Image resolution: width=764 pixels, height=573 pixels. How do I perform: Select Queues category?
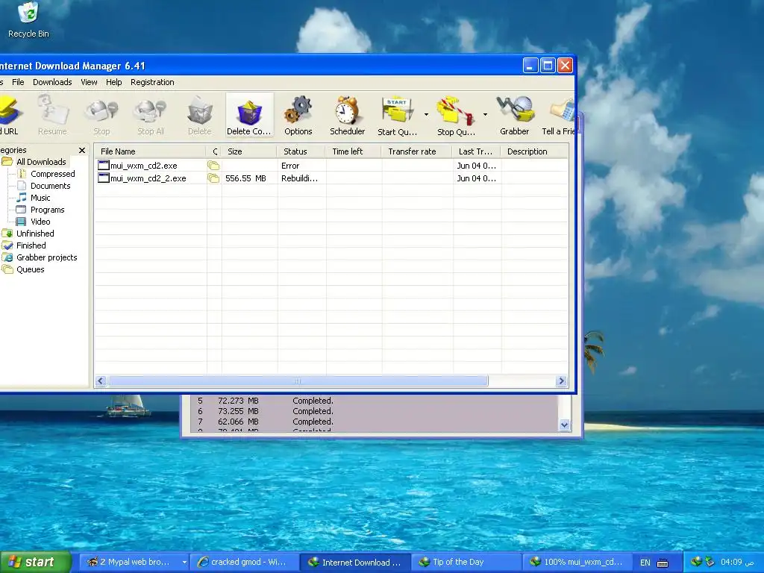tap(30, 269)
